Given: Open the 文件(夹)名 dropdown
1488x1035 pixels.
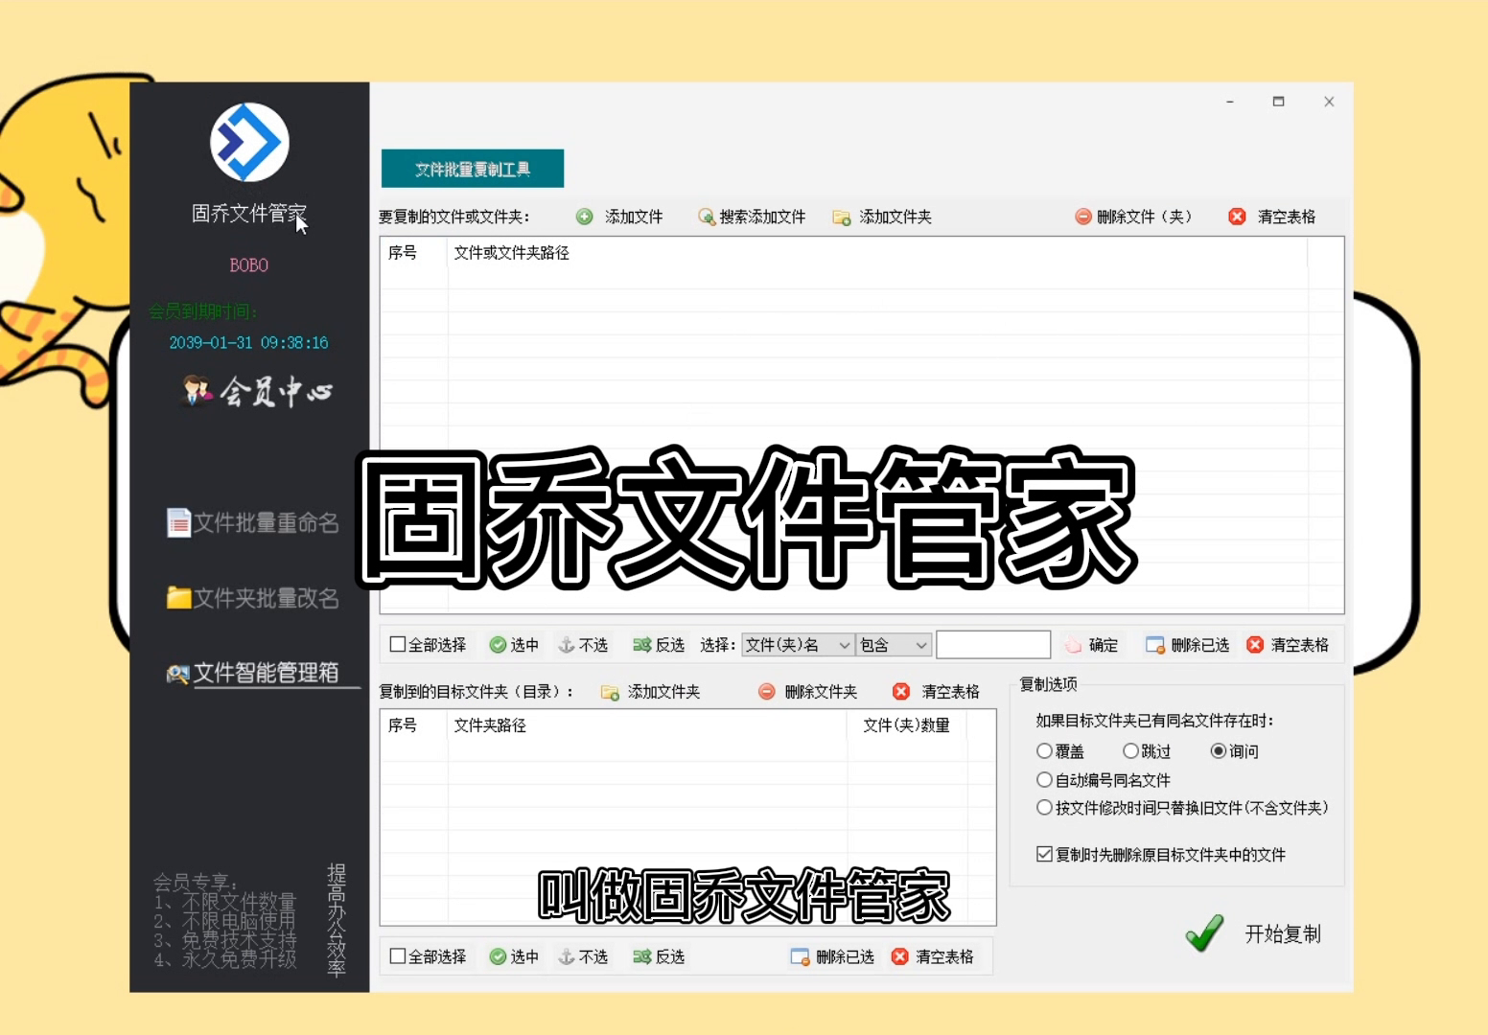Looking at the screenshot, I should pyautogui.click(x=797, y=645).
